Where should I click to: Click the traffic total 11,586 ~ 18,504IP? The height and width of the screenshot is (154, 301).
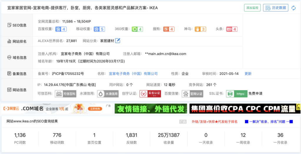click(77, 21)
